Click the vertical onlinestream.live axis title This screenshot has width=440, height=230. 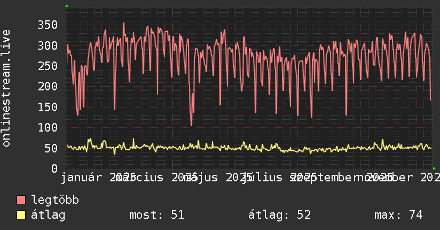click(x=6, y=88)
